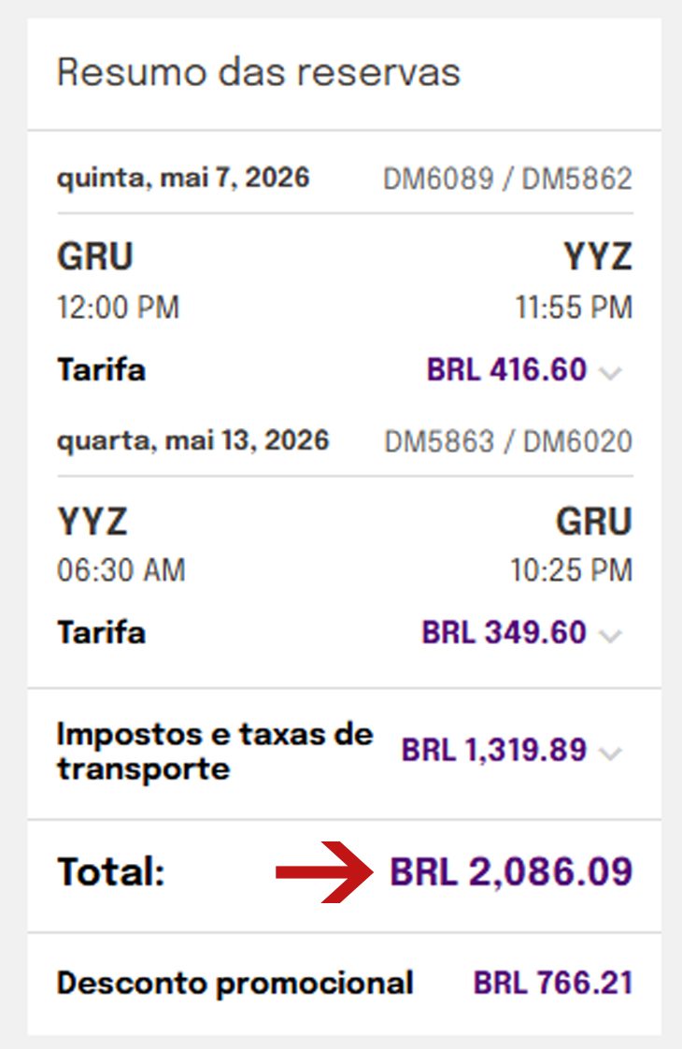This screenshot has width=682, height=1049.
Task: Select the quinta, mai 7, 2026 date
Action: click(183, 178)
